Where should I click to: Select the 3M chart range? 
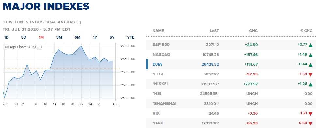(59, 37)
